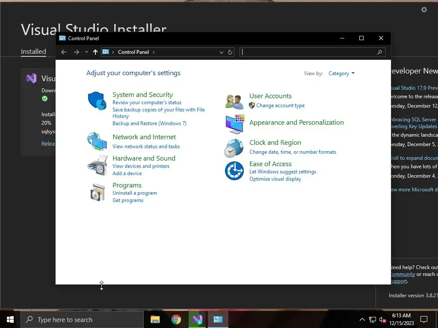438x328 pixels.
Task: Open the recent locations dropdown arrow
Action: (x=86, y=52)
